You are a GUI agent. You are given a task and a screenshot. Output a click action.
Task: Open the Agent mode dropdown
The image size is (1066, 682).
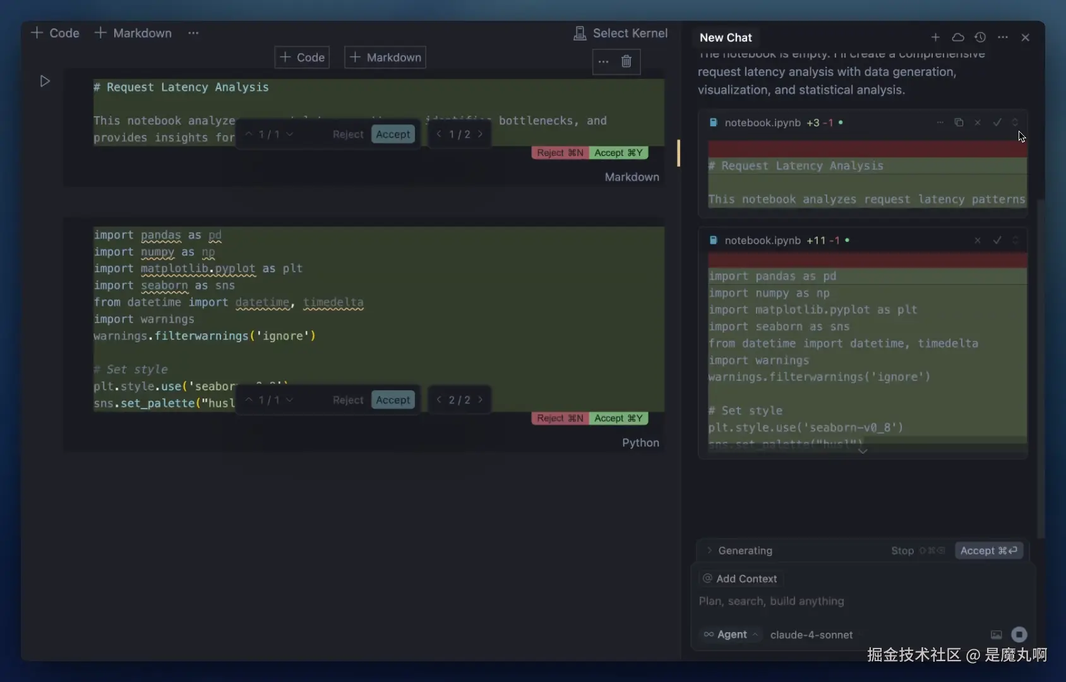point(731,635)
